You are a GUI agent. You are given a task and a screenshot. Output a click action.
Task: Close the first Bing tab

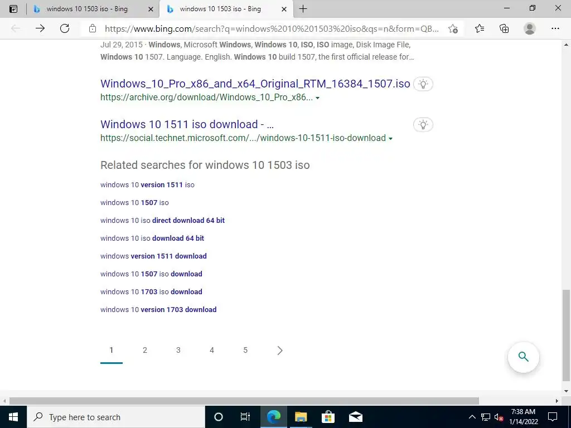pyautogui.click(x=151, y=9)
